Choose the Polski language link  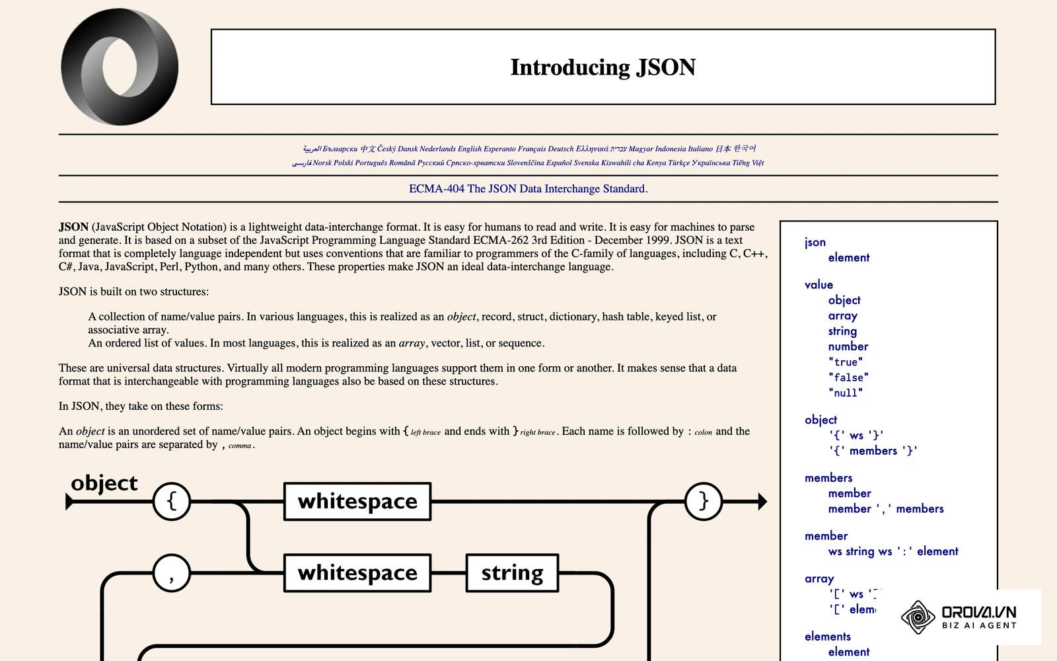coord(344,163)
